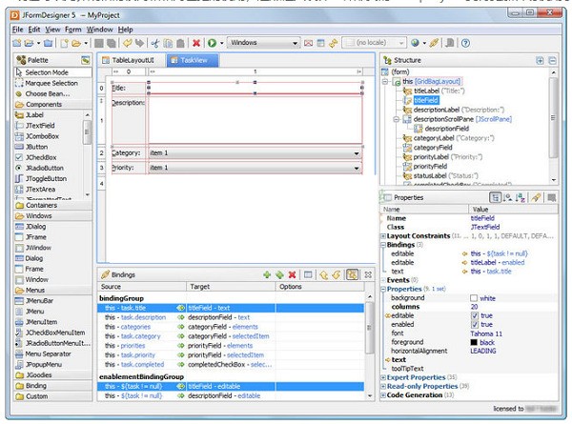Viewport: 572px width, 424px height.
Task: Click the green Test Form run icon
Action: tap(211, 43)
